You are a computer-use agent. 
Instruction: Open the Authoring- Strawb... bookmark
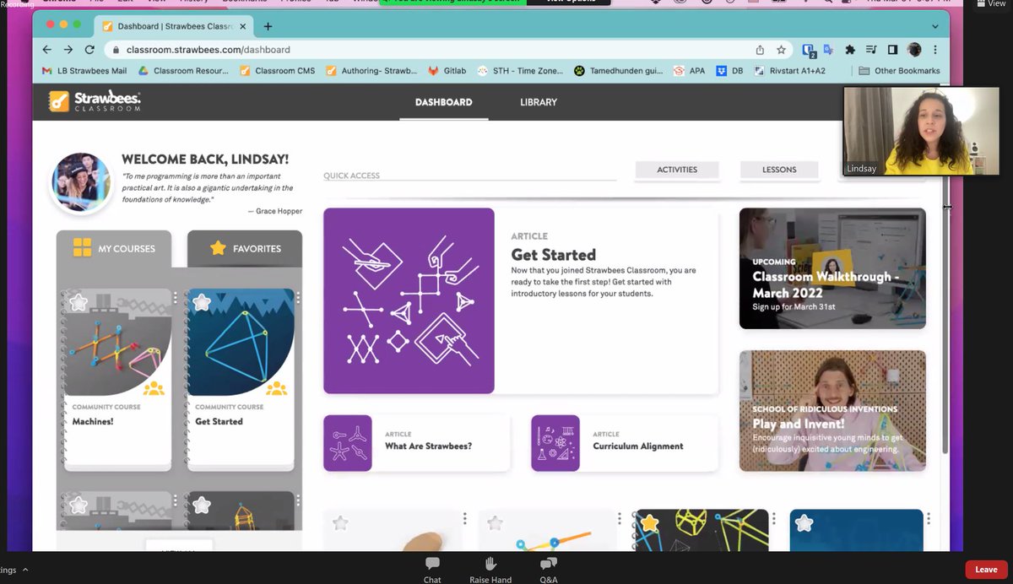click(x=371, y=71)
